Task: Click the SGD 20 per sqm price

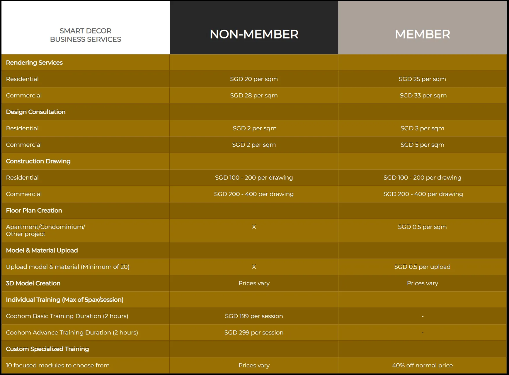Action: pos(254,79)
